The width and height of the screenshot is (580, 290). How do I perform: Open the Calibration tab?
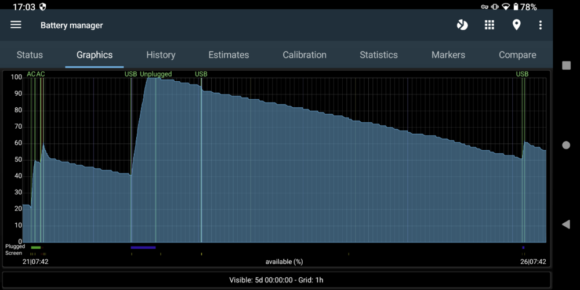click(x=304, y=55)
